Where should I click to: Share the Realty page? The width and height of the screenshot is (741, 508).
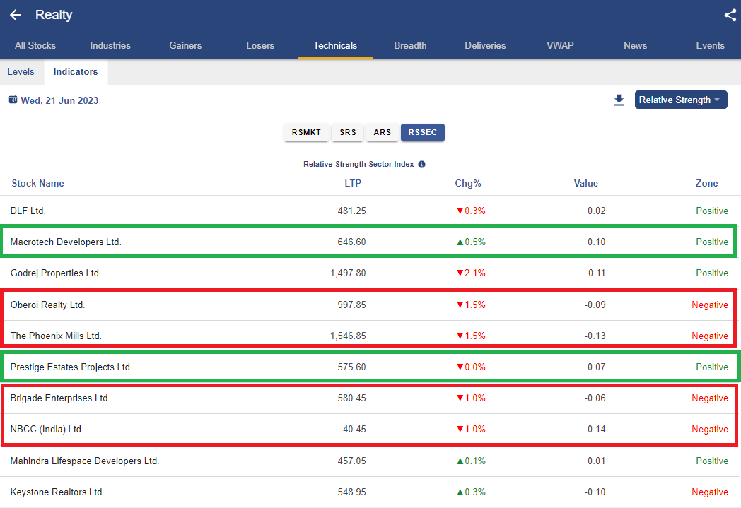click(730, 15)
